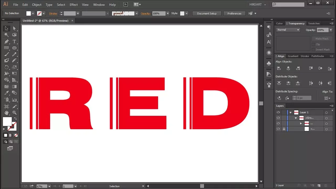
Task: Select the Eyedropper tool
Action: click(x=7, y=93)
